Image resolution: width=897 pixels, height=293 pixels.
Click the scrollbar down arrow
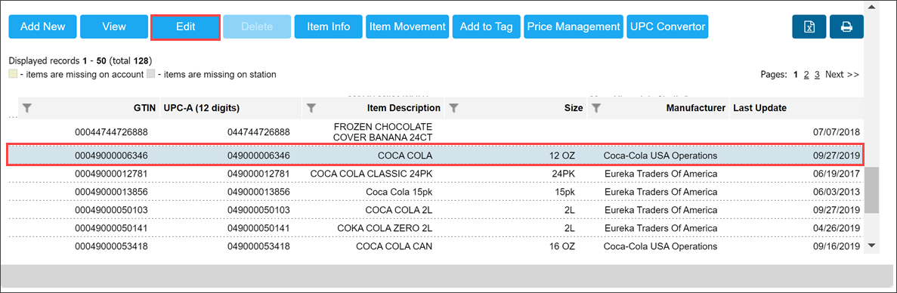[x=872, y=245]
